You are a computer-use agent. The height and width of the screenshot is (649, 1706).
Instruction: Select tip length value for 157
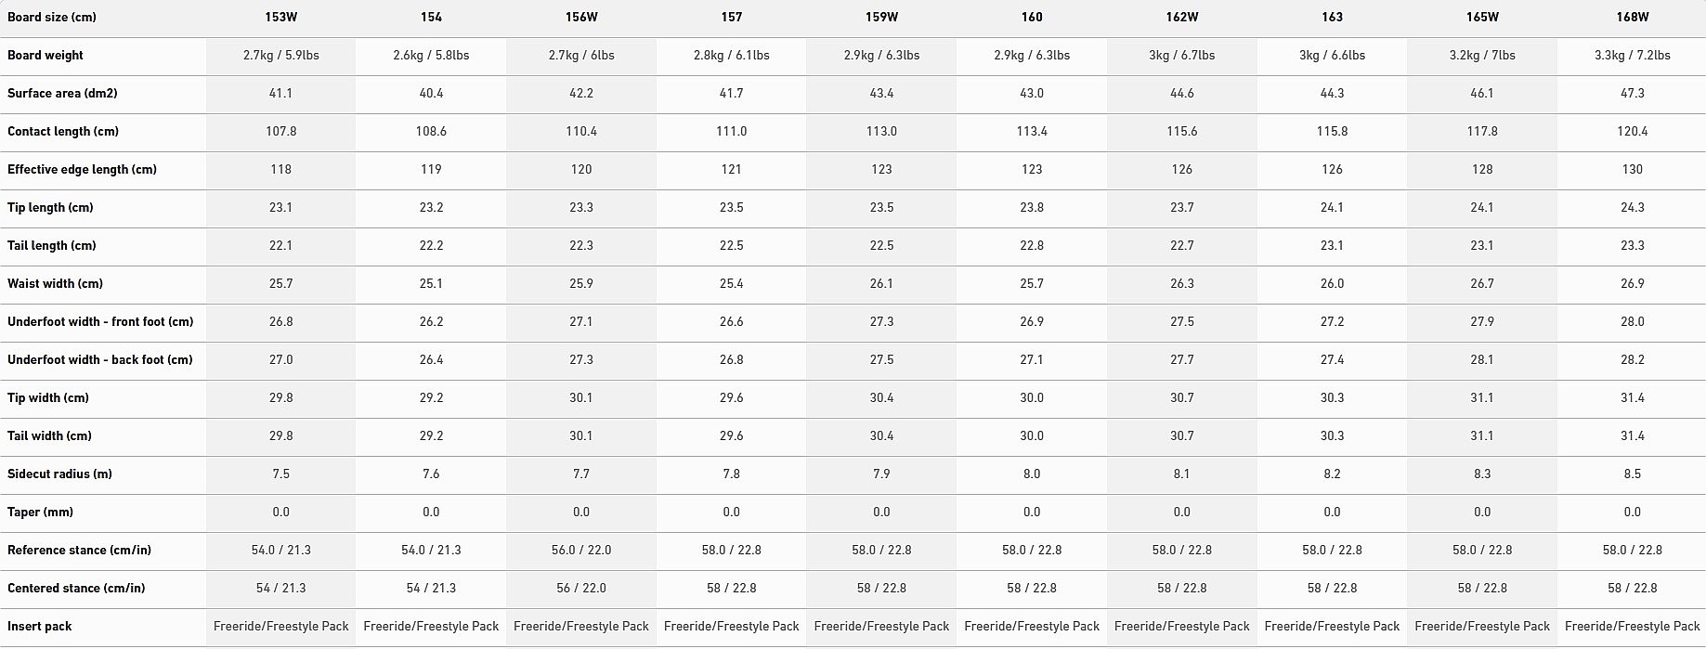(x=731, y=207)
